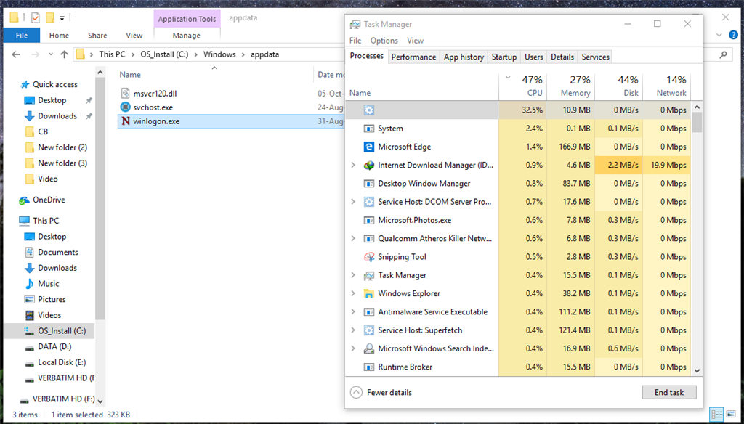Open the Share ribbon tab

pyautogui.click(x=97, y=36)
